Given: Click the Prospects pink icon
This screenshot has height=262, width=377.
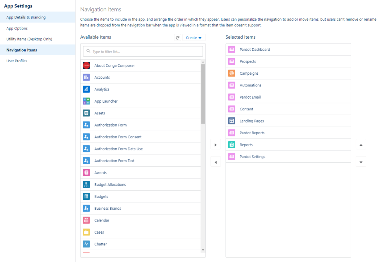Looking at the screenshot, I should pos(232,61).
